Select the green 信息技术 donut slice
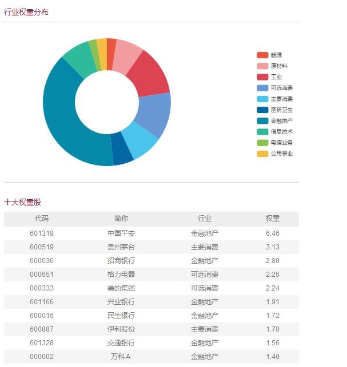 click(81, 59)
